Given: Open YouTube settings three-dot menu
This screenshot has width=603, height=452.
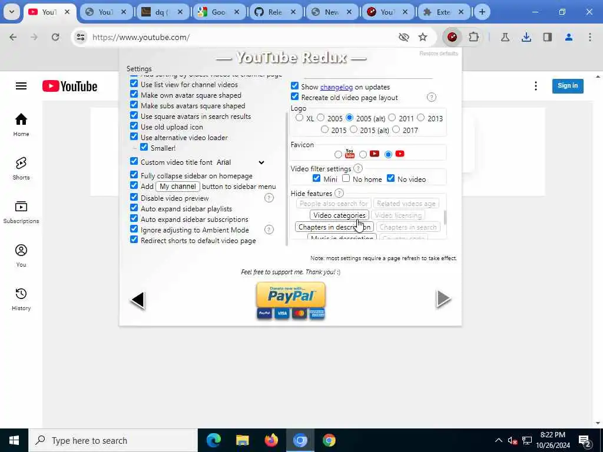Looking at the screenshot, I should (x=536, y=86).
